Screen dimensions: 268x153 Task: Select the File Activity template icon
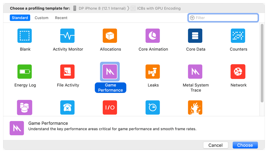[68, 72]
